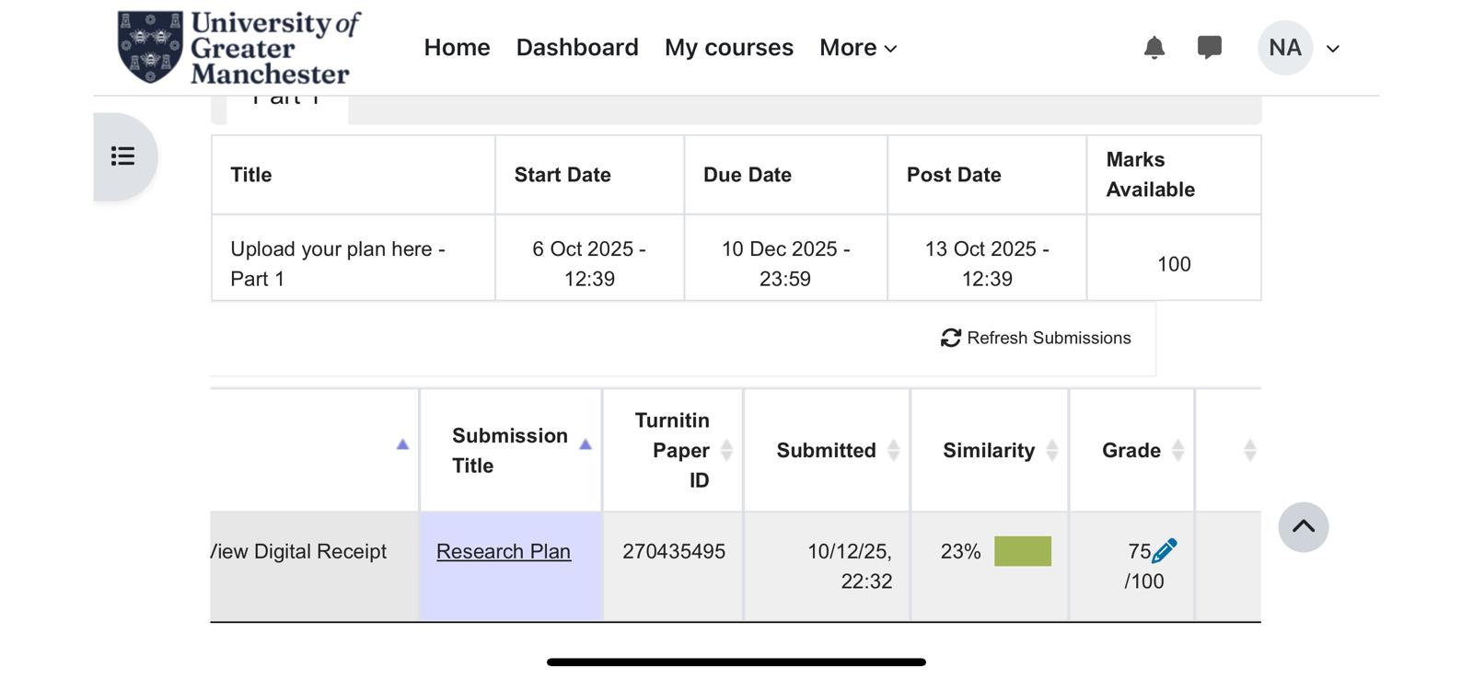Click the green similarity score bar
Image resolution: width=1473 pixels, height=679 pixels.
click(1022, 550)
